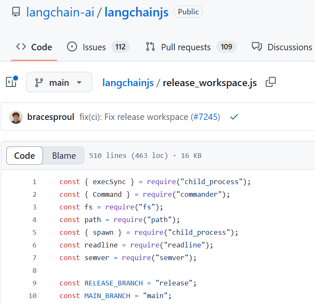Click the git branch icon in selector
315x304 pixels.
point(39,83)
